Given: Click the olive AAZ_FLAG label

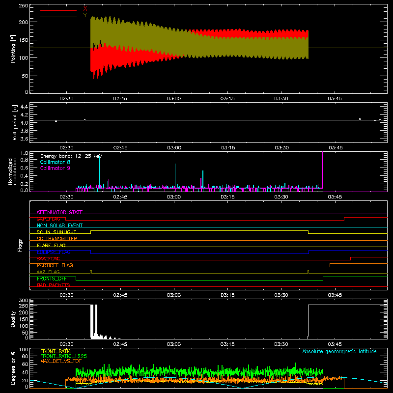Looking at the screenshot, I should [48, 272].
